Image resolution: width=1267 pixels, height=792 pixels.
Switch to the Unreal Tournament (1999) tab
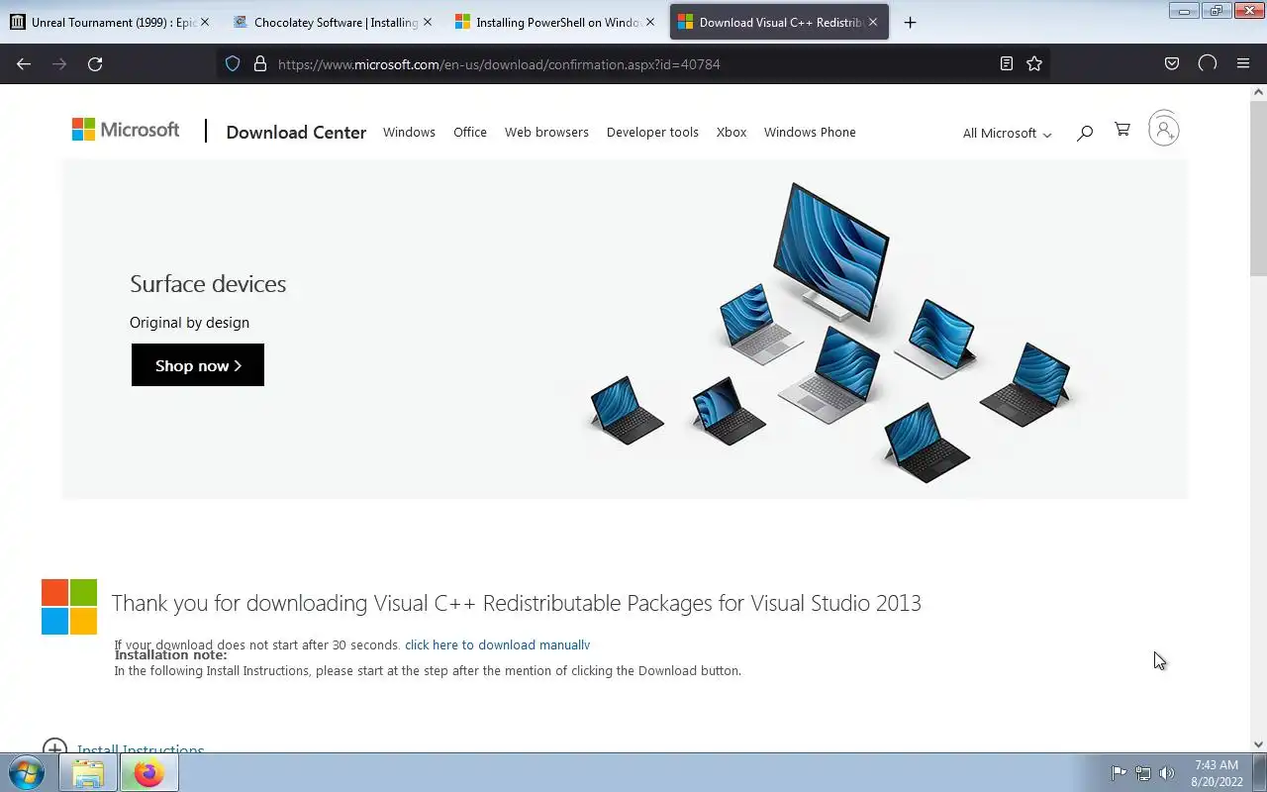pos(110,22)
